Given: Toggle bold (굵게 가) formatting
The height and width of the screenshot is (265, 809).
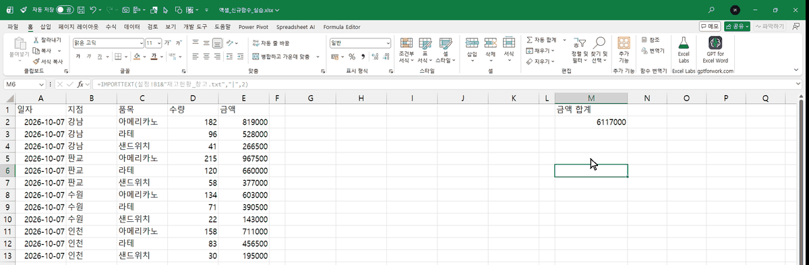Looking at the screenshot, I should (78, 57).
